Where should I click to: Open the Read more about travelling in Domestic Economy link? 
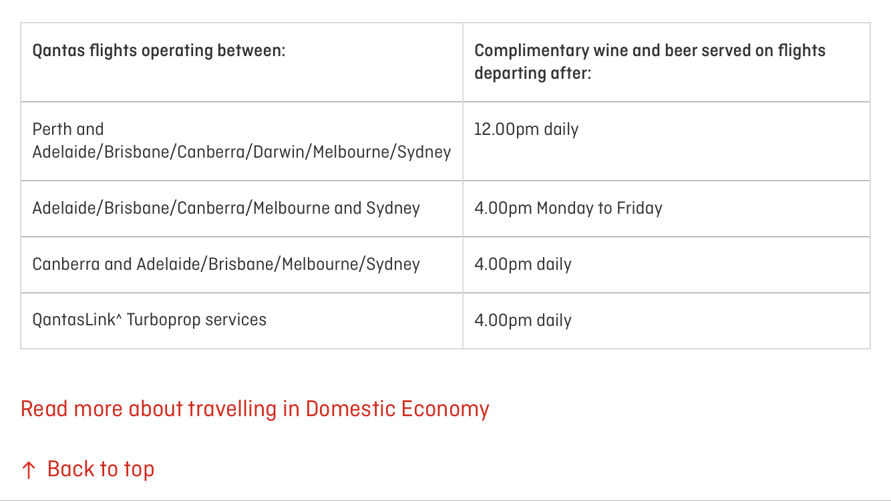(255, 409)
